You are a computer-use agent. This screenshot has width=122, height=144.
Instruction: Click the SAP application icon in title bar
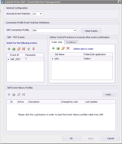(x=3, y=2)
